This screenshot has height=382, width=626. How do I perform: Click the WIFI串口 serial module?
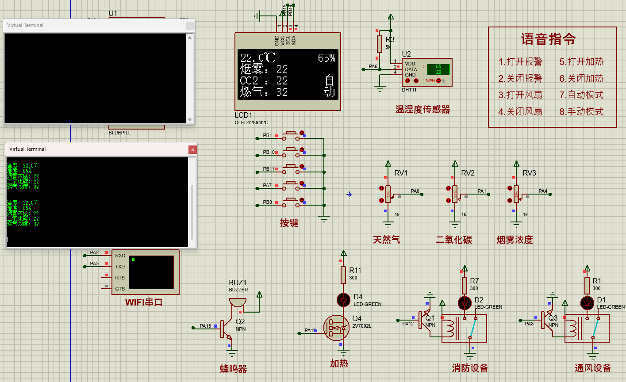click(146, 272)
